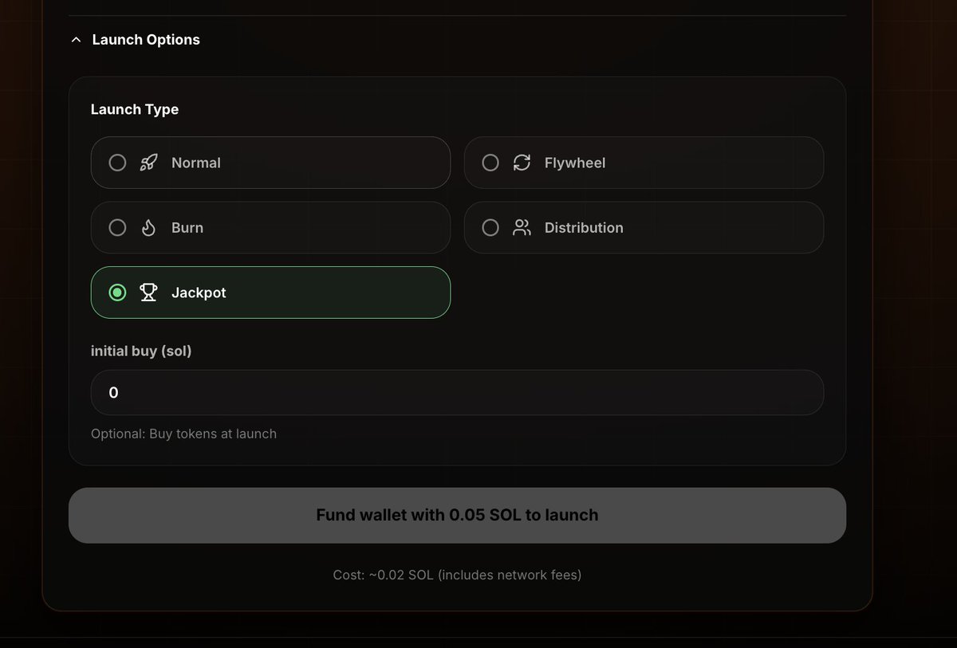Select the Normal radio button

pyautogui.click(x=117, y=163)
